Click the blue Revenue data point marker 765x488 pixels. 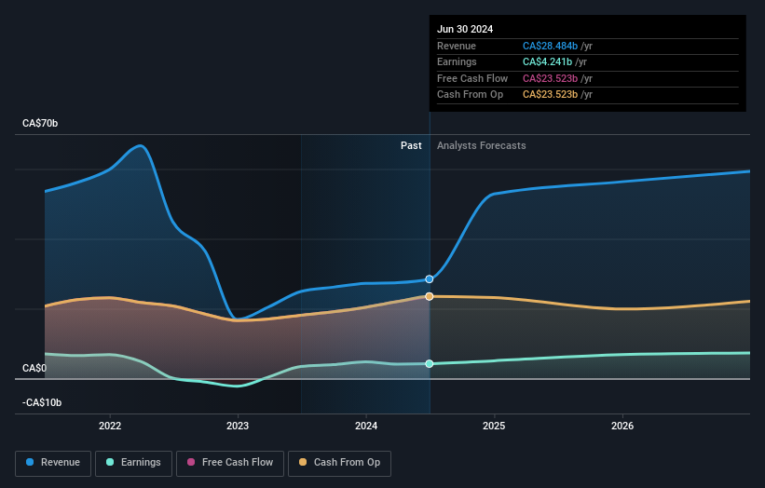pos(430,279)
